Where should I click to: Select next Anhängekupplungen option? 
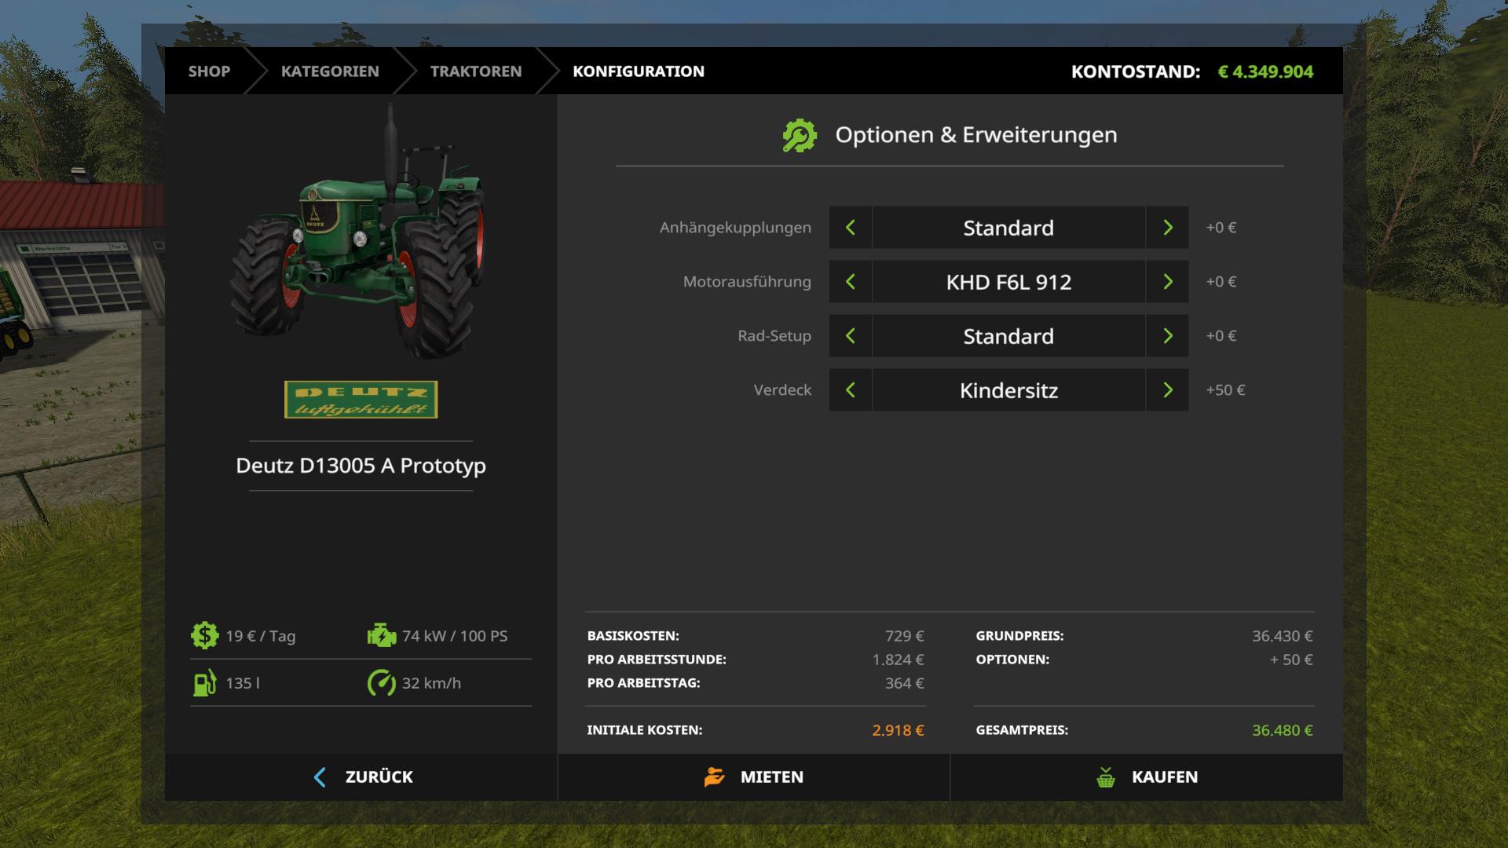[1167, 228]
